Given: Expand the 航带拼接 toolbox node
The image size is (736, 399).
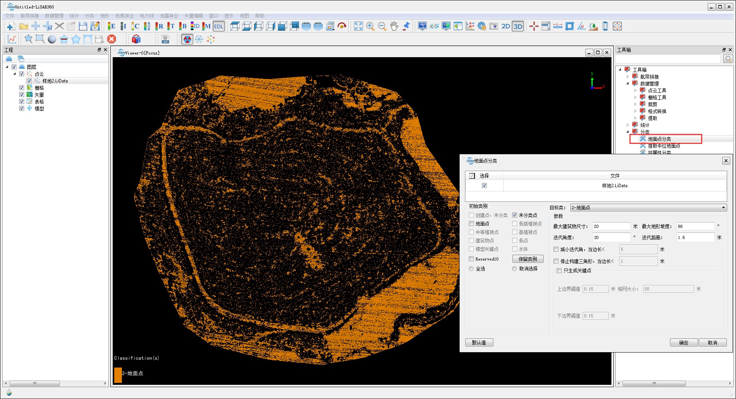Looking at the screenshot, I should 628,77.
